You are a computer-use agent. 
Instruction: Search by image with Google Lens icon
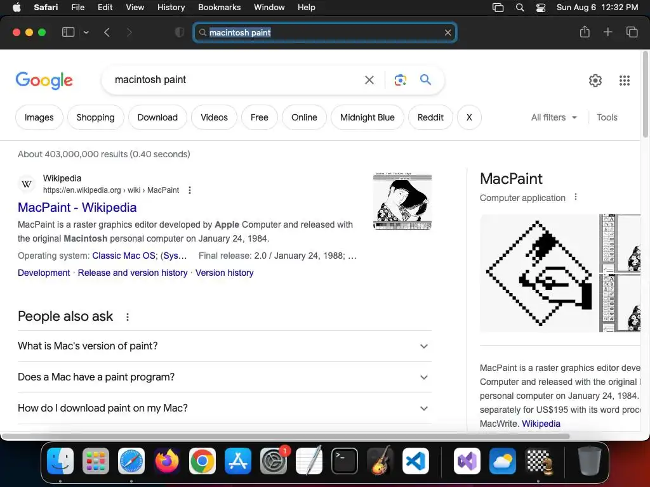click(x=400, y=80)
